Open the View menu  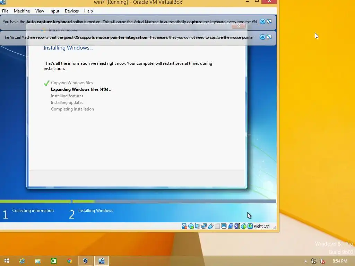40,11
